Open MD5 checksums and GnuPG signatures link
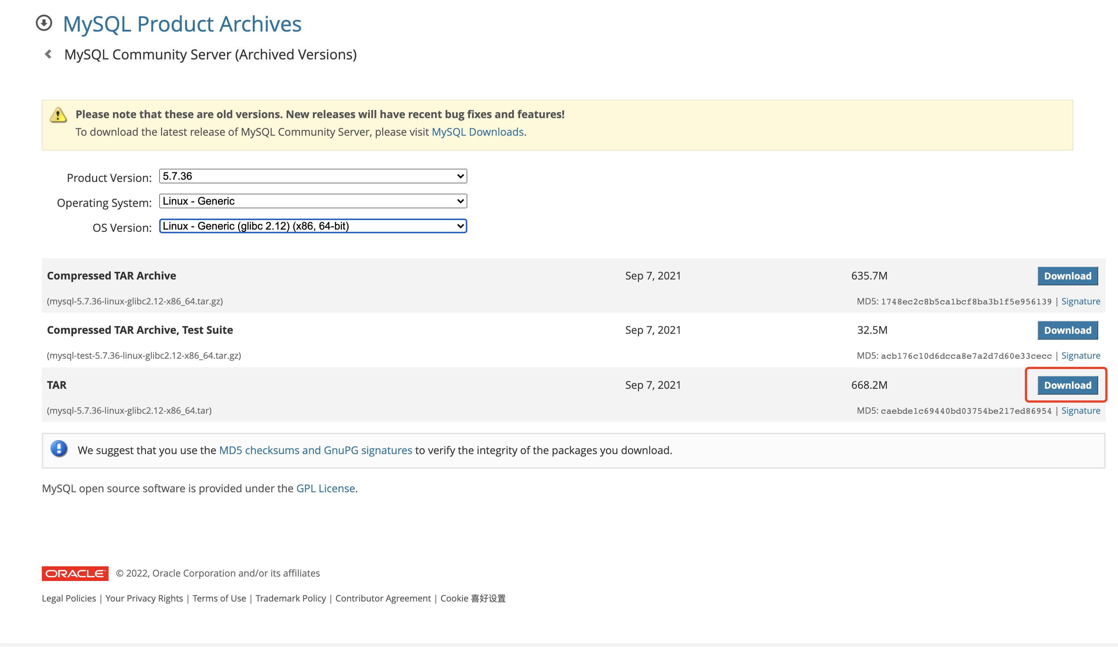This screenshot has width=1118, height=647. tap(315, 450)
